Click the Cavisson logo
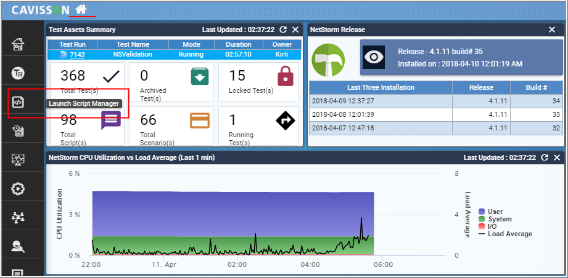This screenshot has width=568, height=278. tap(40, 10)
